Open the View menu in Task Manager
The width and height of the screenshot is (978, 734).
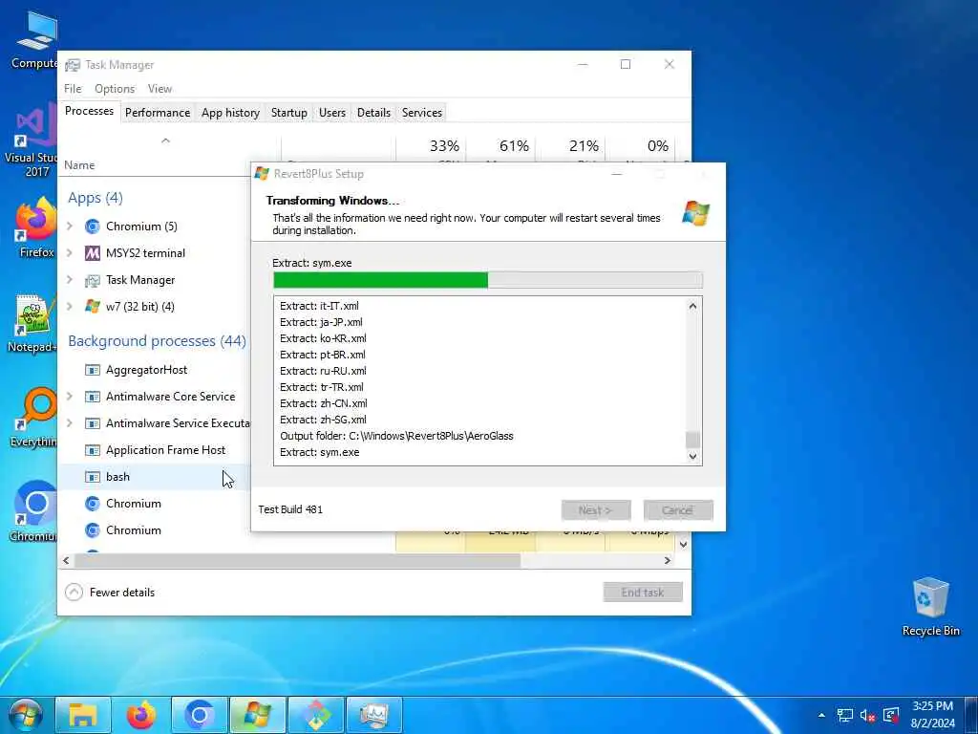pos(159,89)
